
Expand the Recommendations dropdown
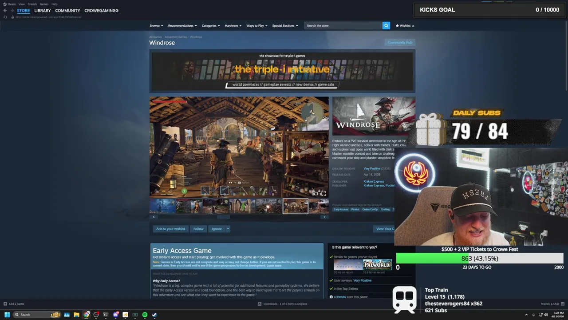click(x=182, y=26)
